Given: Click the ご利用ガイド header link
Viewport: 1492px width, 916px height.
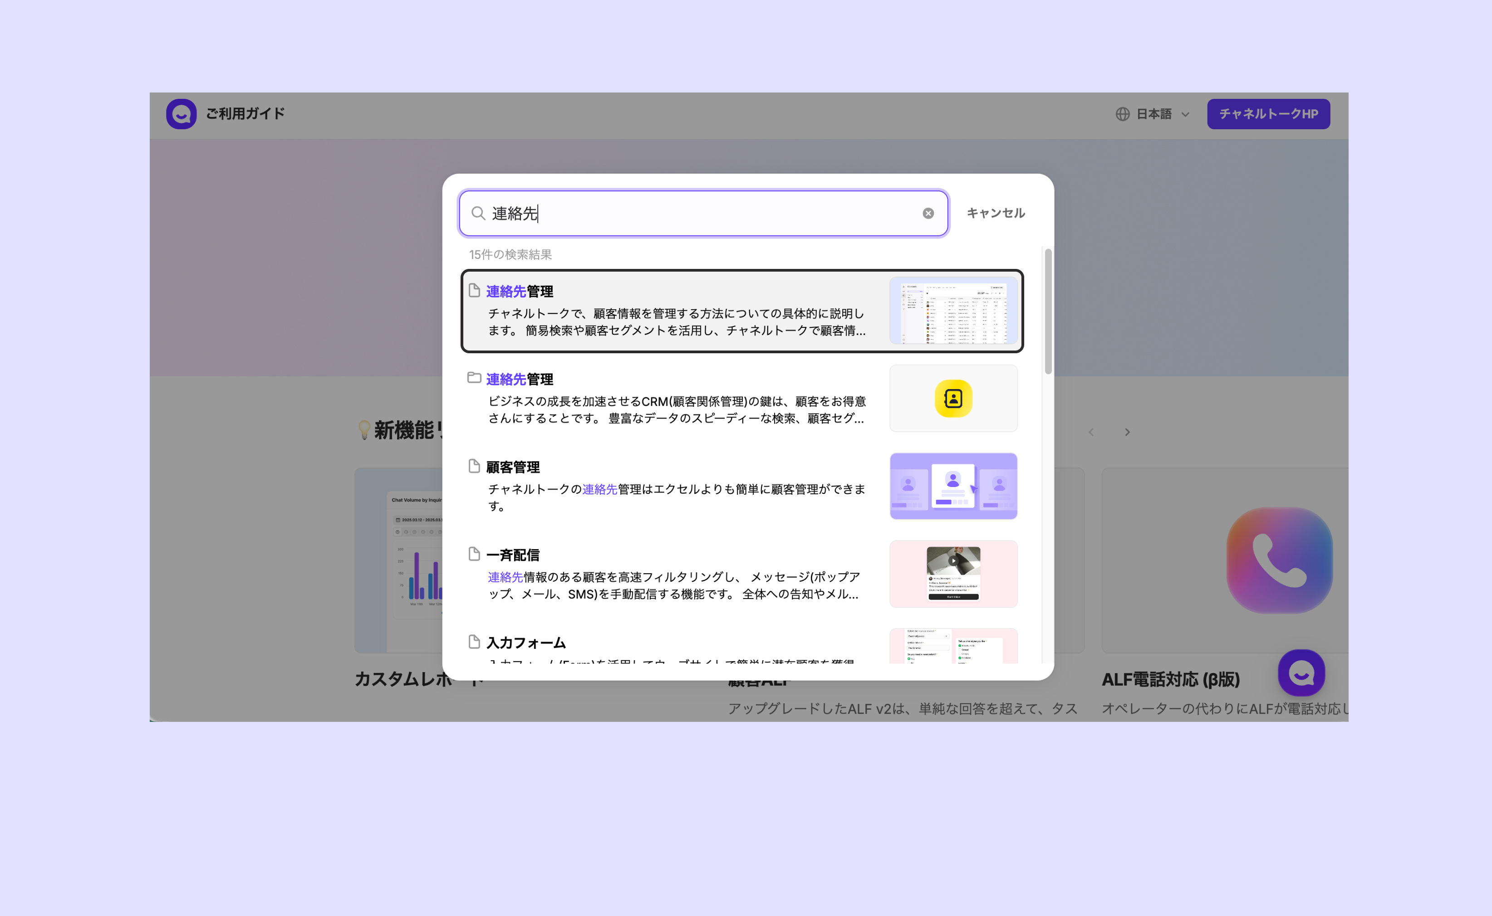Looking at the screenshot, I should tap(245, 114).
